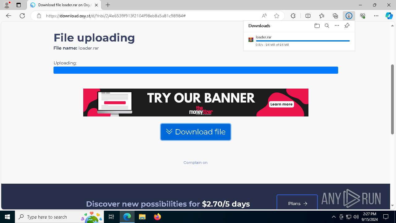Open Settings and more ellipsis menu

(376, 16)
